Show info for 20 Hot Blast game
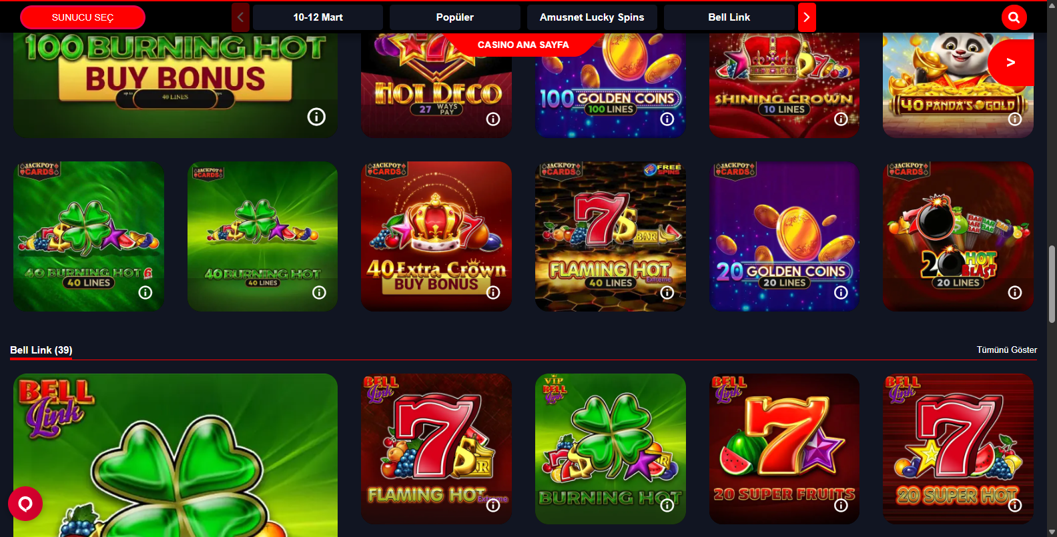1057x537 pixels. click(1015, 292)
